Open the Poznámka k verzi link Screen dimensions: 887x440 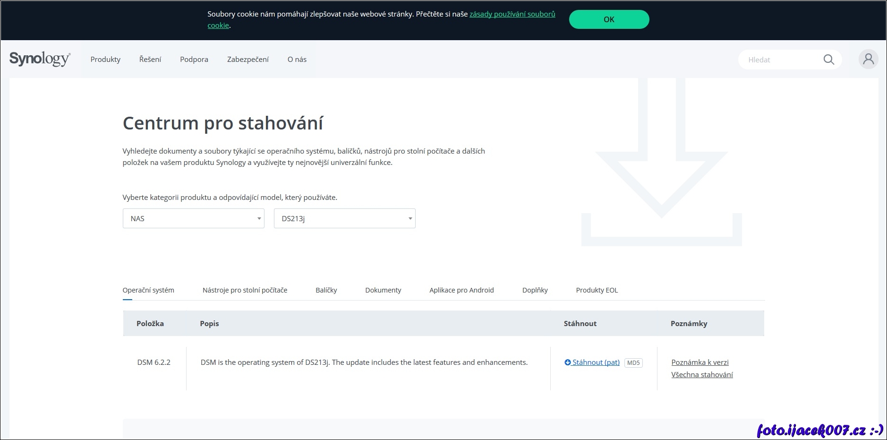click(x=700, y=362)
